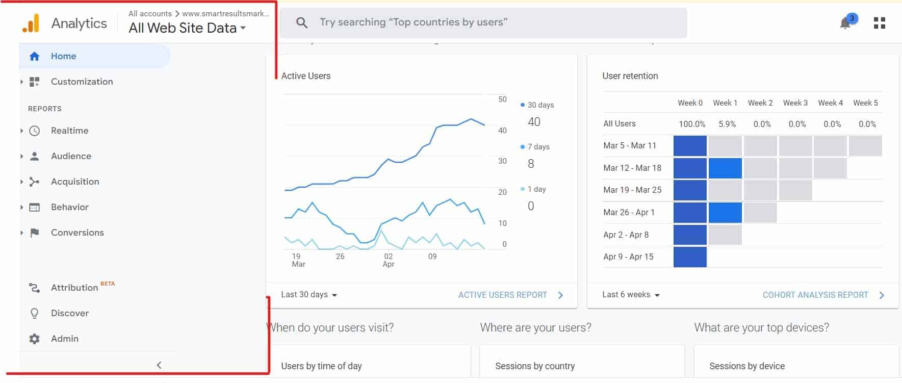Open the Last 30 days dropdown

(x=309, y=295)
